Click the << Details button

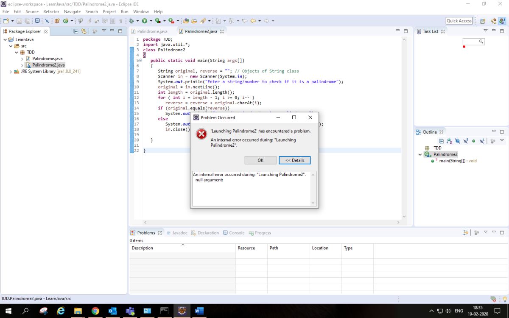295,160
